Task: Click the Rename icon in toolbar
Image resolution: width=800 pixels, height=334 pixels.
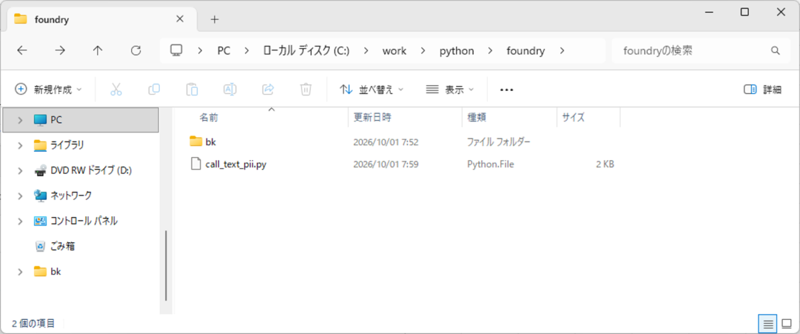Action: (230, 90)
